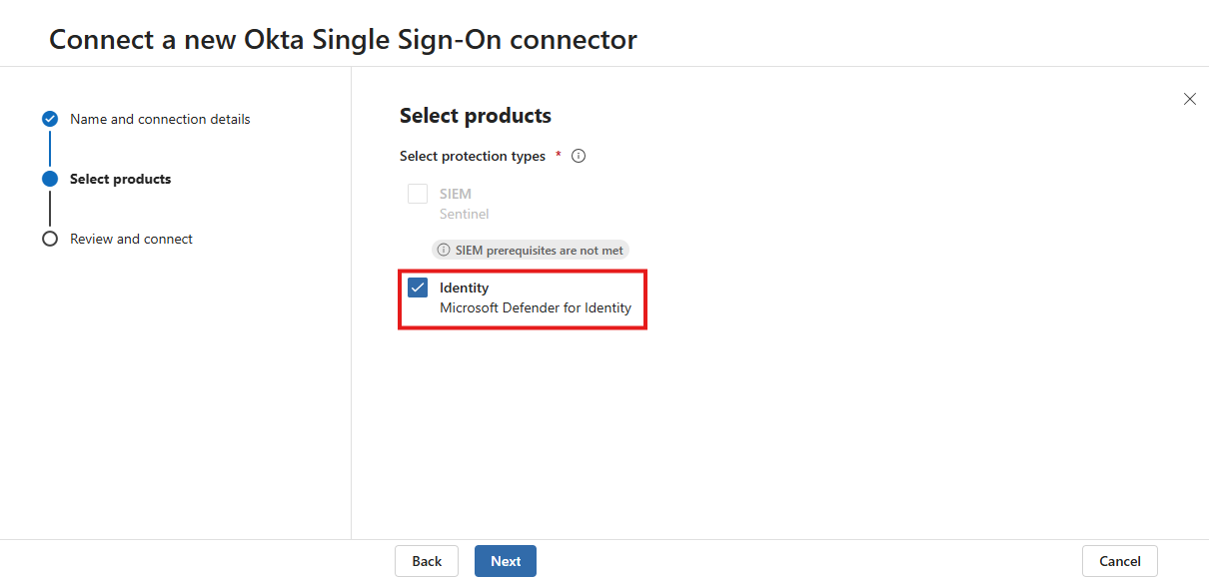Screen dimensions: 1209x579
Task: Uncheck the Identity checkbox
Action: (418, 288)
